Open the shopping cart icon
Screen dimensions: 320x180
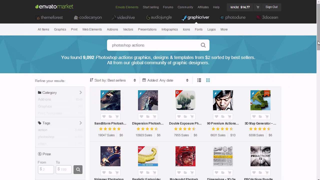(x=258, y=7)
